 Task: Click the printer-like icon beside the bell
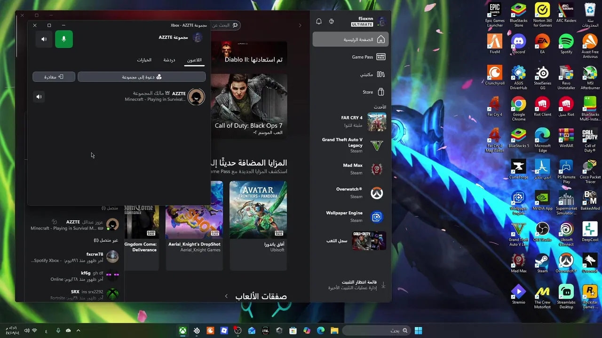click(332, 22)
